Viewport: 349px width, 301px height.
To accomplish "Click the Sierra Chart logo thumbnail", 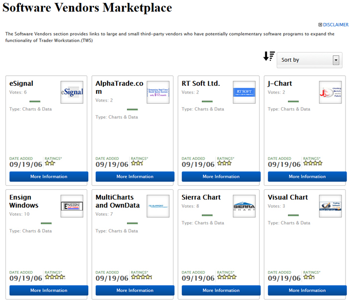I will 244,206.
